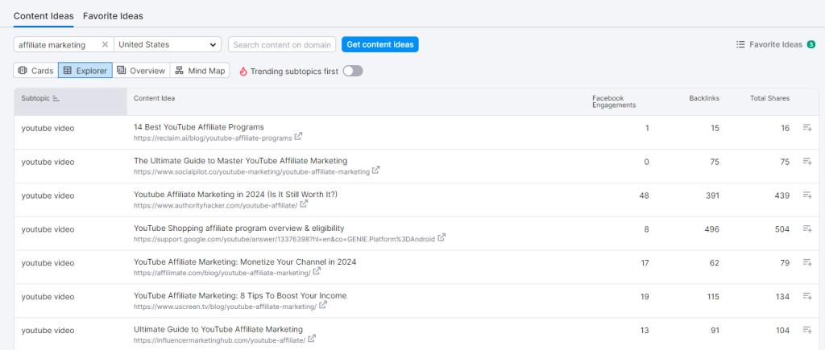Open uscreen.tv link external icon
This screenshot has height=350, width=825.
323,305
